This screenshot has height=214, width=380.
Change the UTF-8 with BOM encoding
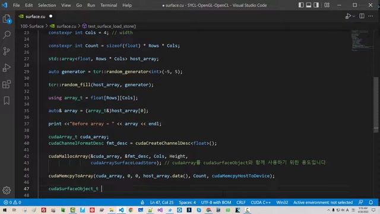(216, 202)
